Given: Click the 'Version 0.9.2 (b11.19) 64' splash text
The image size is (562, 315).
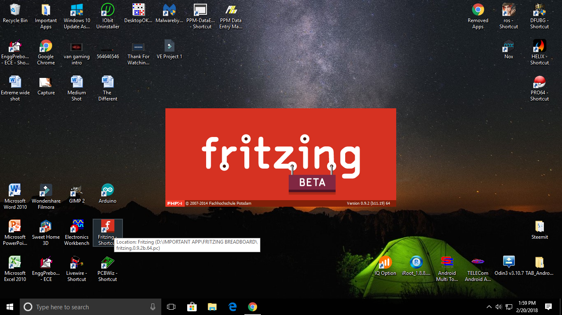Looking at the screenshot, I should 368,203.
